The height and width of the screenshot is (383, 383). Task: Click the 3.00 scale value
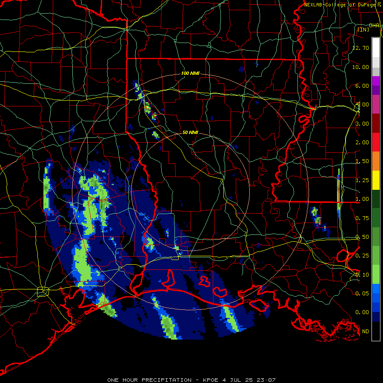click(x=362, y=123)
